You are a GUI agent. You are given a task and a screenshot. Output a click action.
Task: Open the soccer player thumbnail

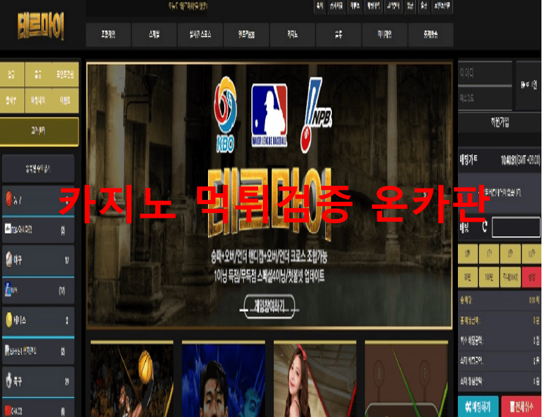pos(224,379)
